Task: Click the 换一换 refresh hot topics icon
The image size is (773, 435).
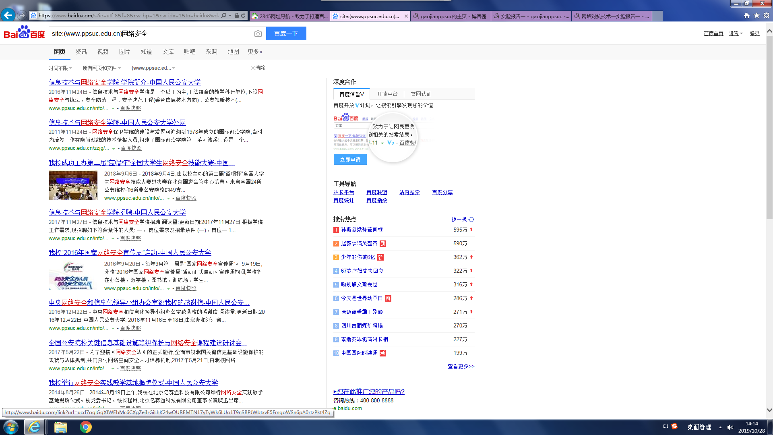Action: click(x=471, y=220)
